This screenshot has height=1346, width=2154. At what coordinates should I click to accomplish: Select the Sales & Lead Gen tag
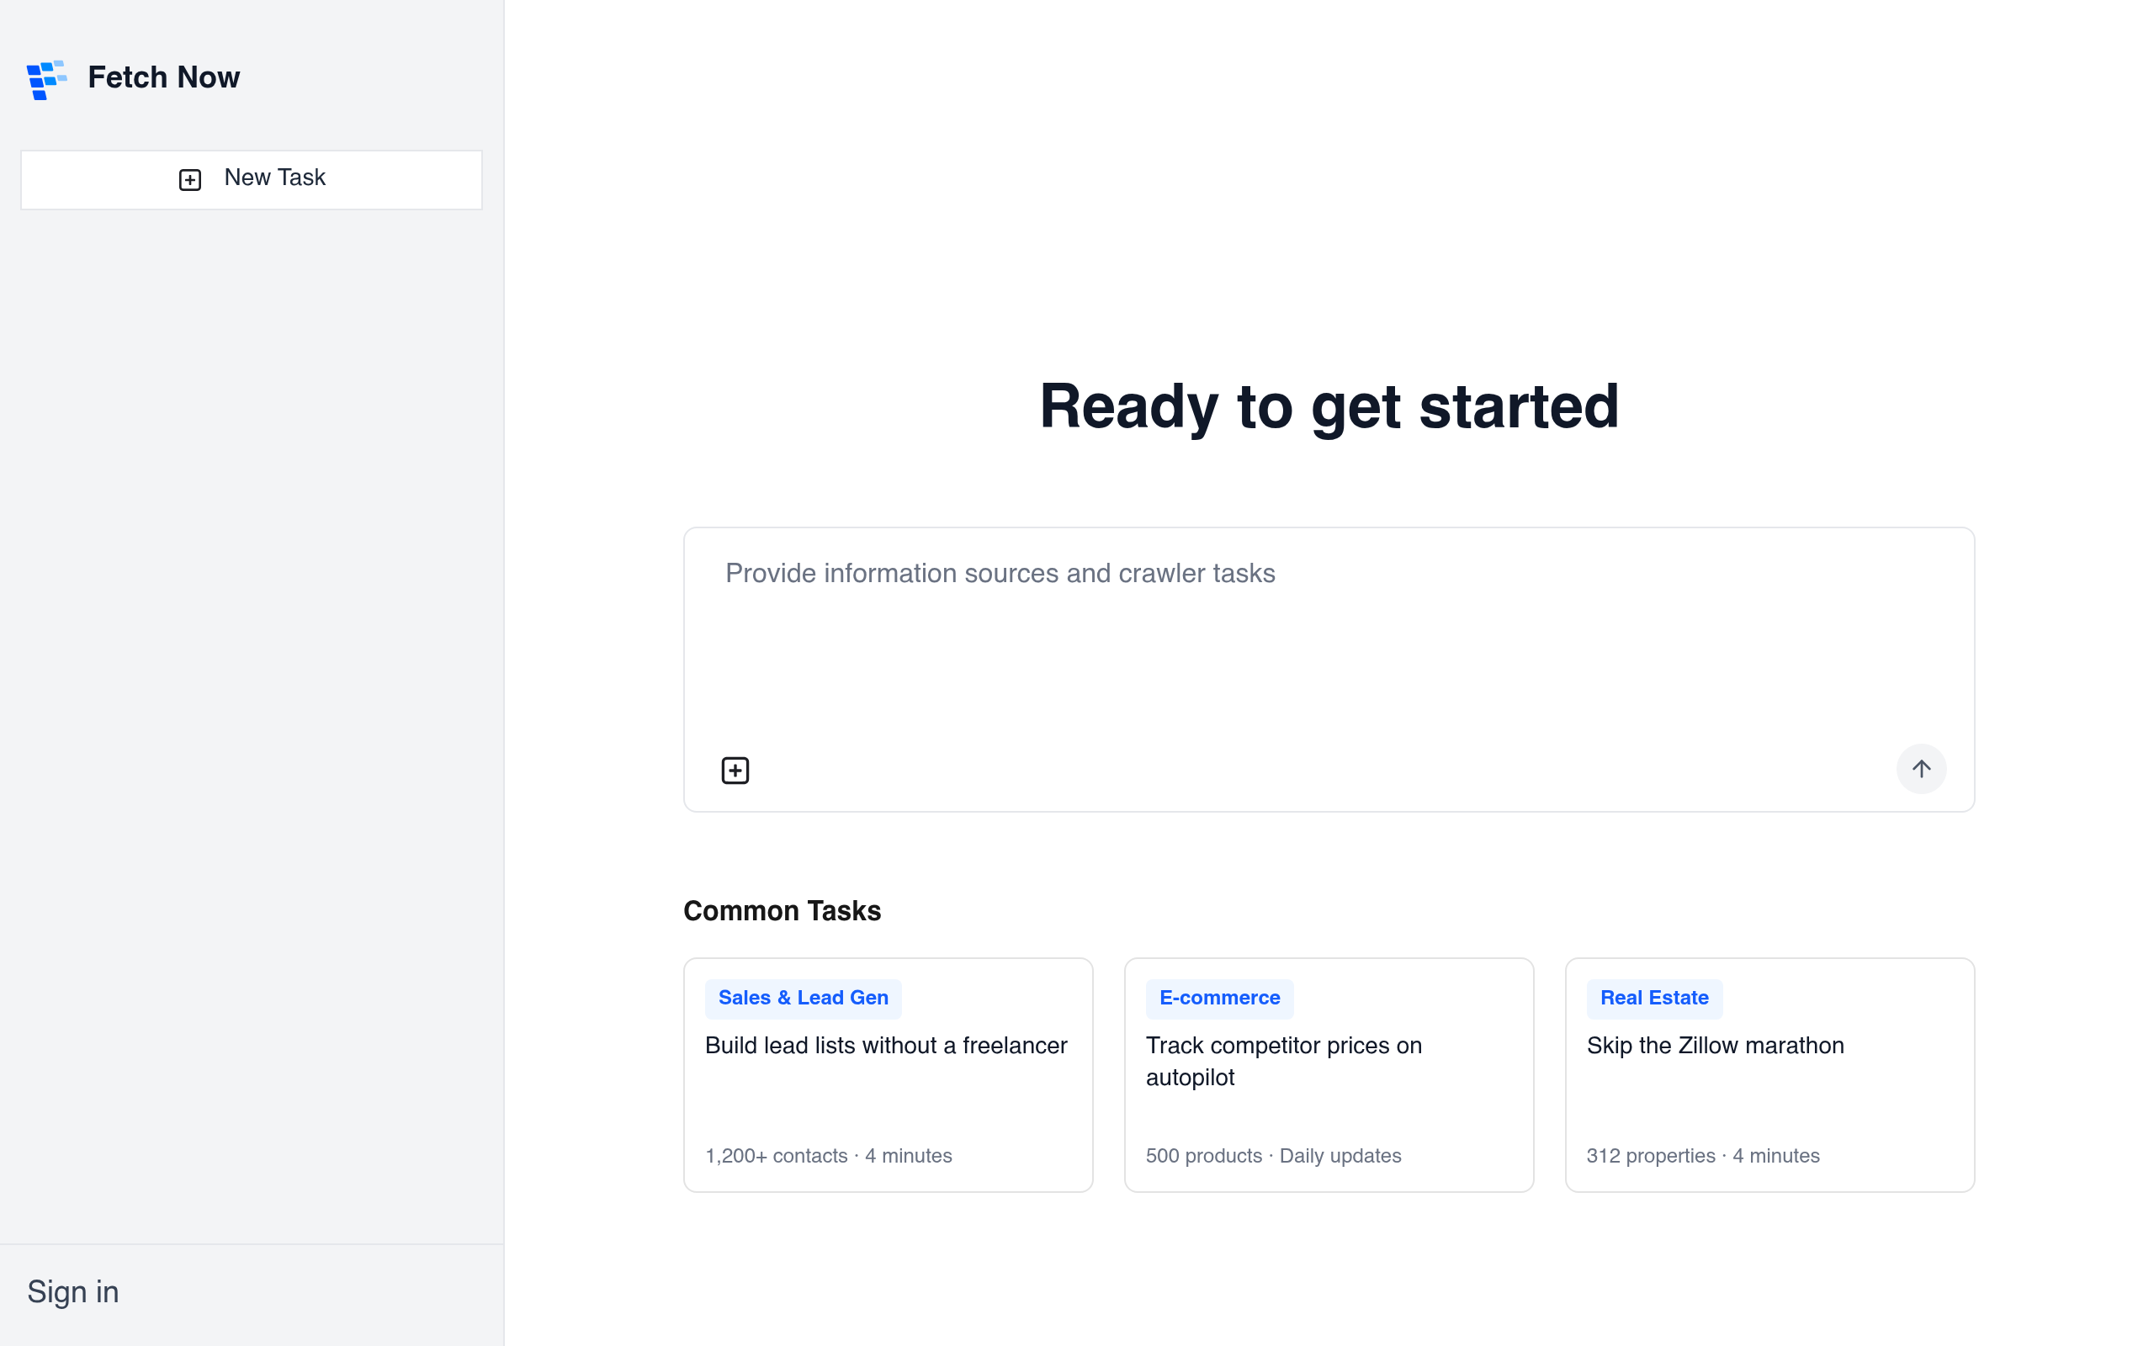[x=803, y=998]
